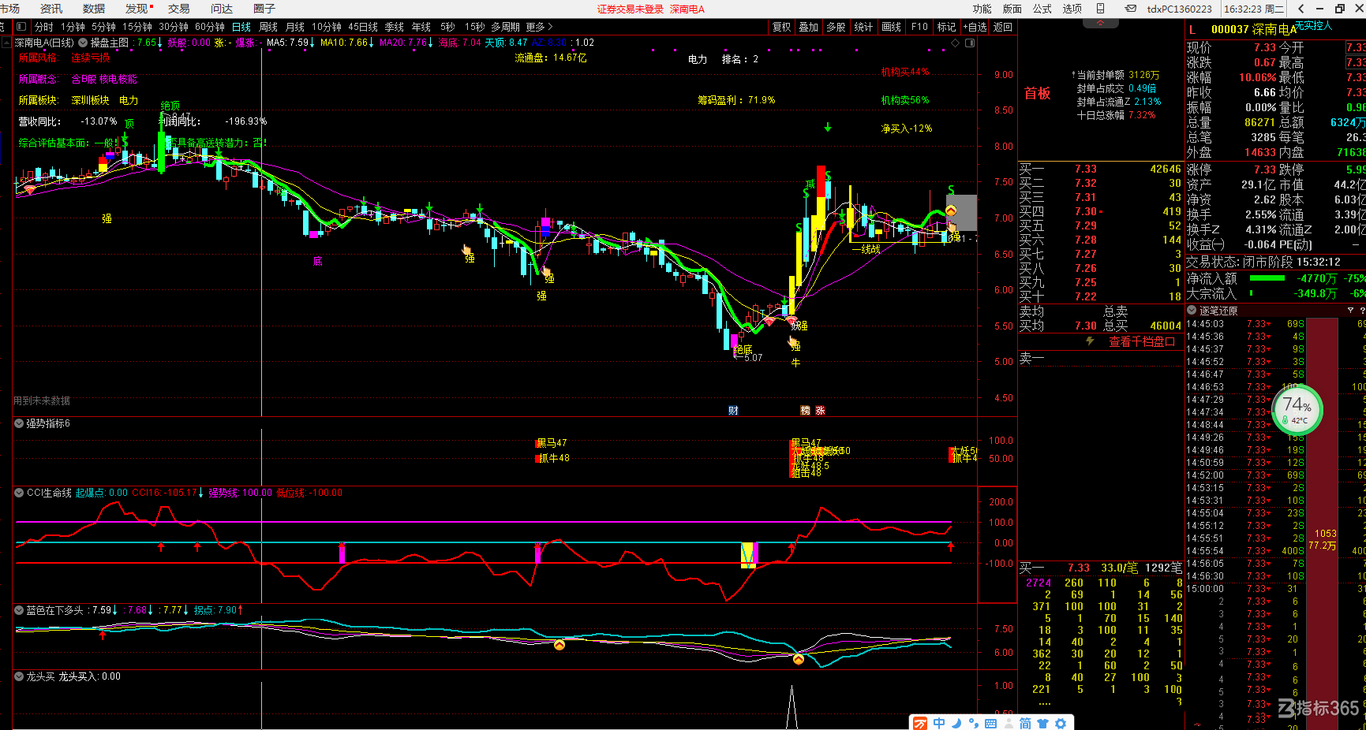Screen dimensions: 1366x730
Task: Toggle 中 Chinese input mode
Action: click(939, 723)
